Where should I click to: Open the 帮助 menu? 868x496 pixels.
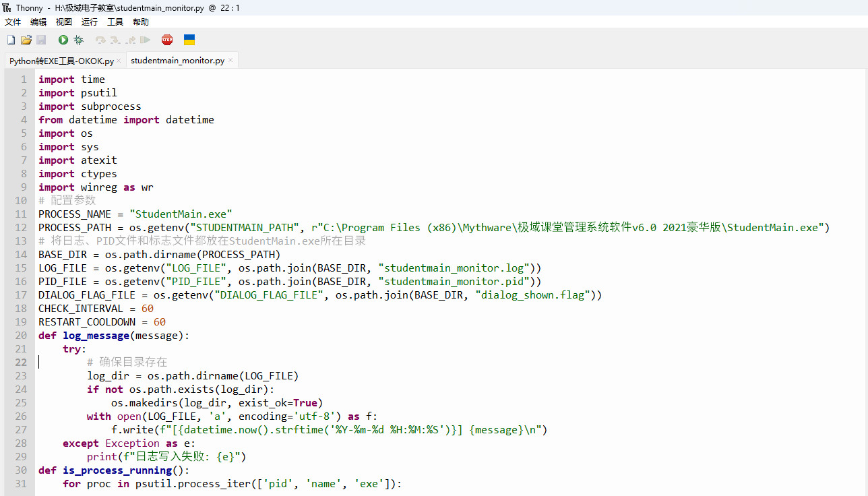click(141, 22)
